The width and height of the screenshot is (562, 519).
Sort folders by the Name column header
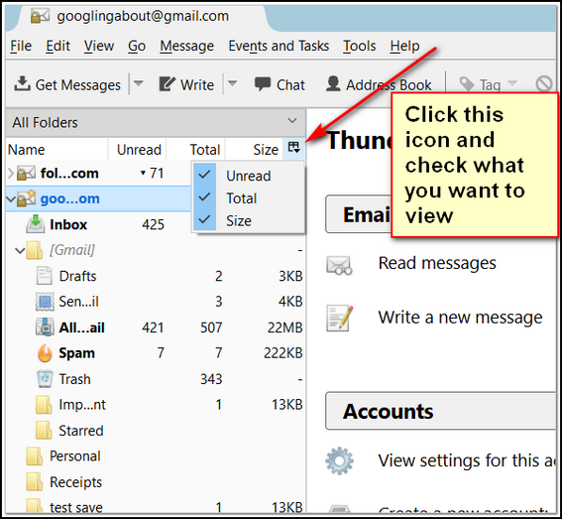56,149
